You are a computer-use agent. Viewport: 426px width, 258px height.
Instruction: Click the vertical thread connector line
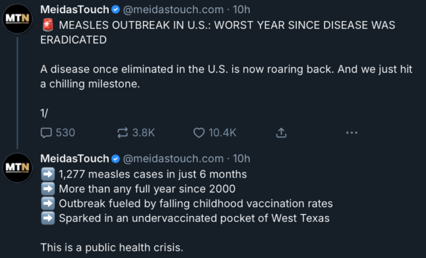[18, 93]
